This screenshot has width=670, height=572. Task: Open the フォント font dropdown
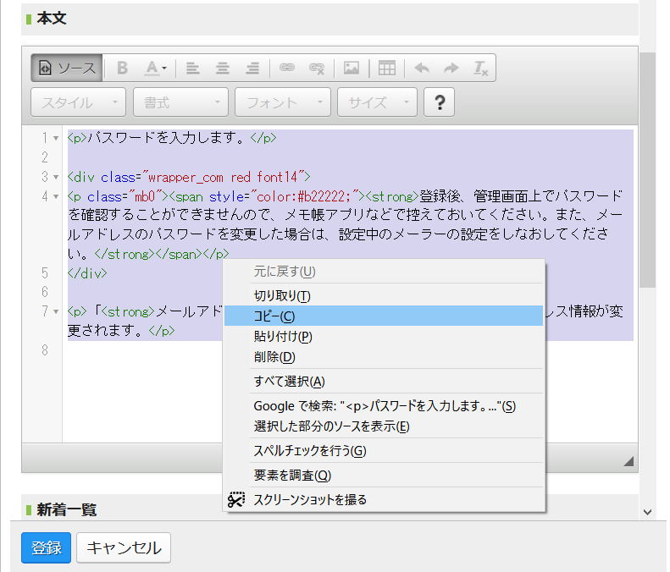point(283,102)
